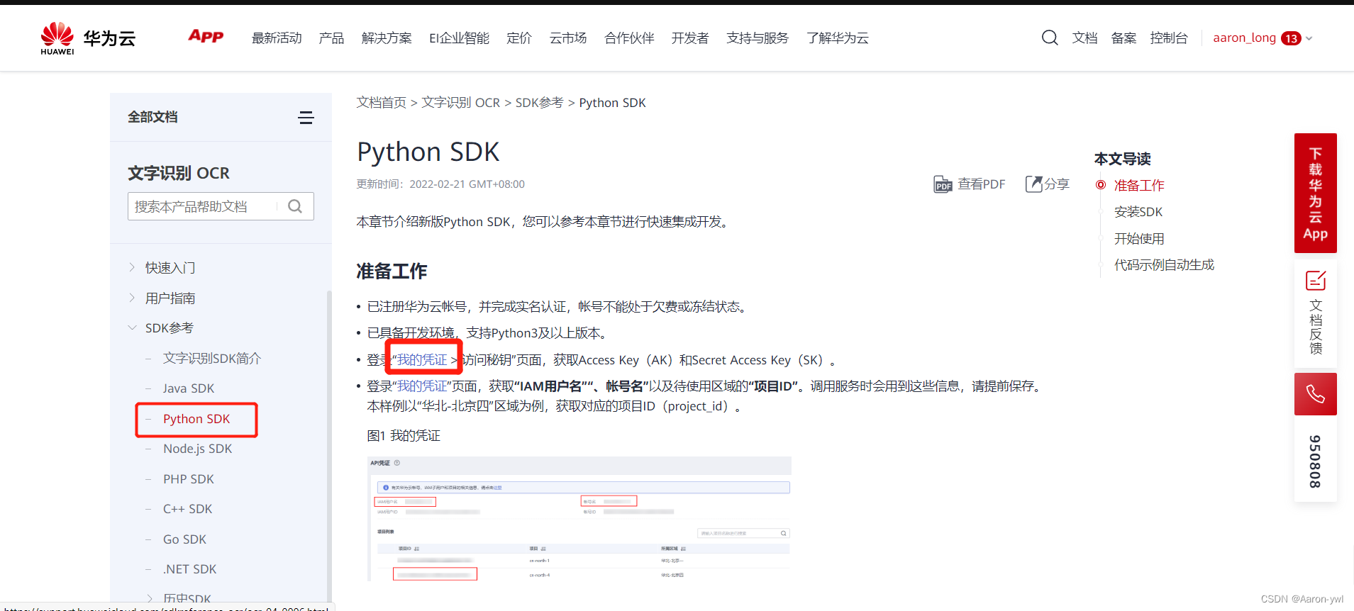Click the boxed 我的凭证 link for access keys
This screenshot has width=1354, height=611.
[x=422, y=360]
